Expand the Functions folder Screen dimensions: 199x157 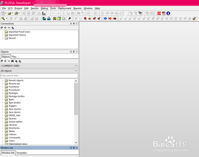tap(2, 87)
